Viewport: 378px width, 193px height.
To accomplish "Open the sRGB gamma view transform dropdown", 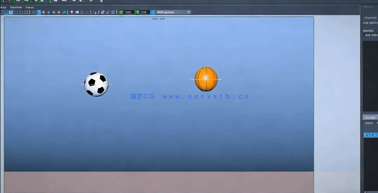I will (174, 12).
